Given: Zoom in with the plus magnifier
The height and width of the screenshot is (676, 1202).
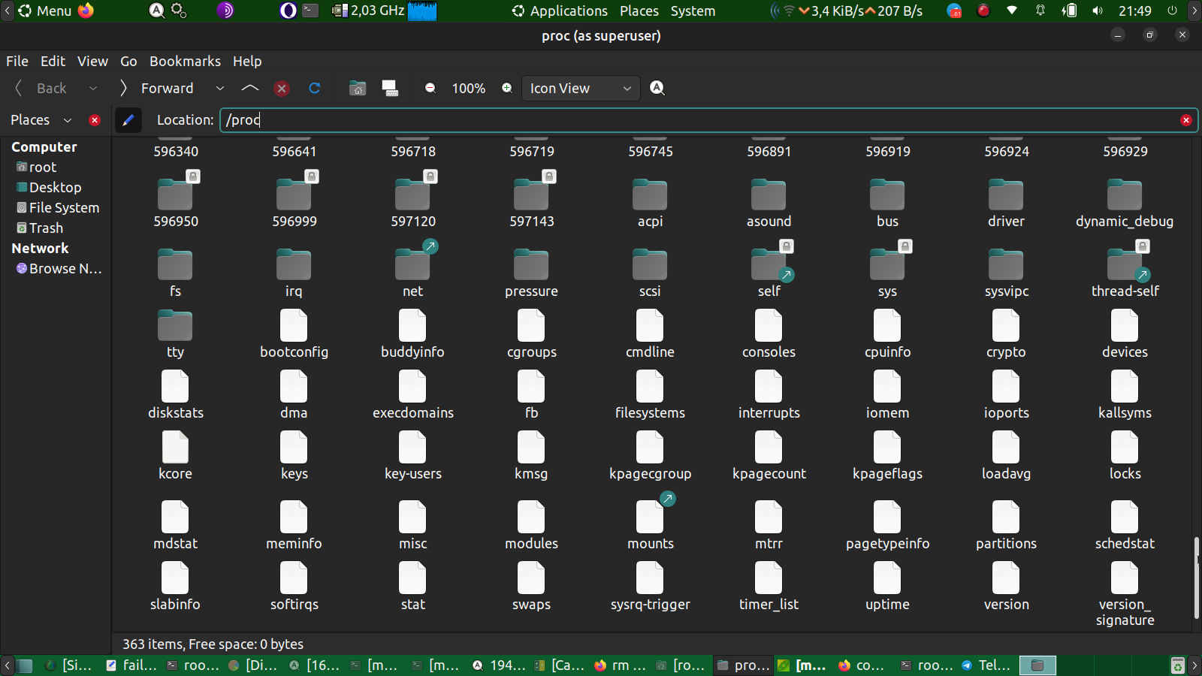Looking at the screenshot, I should tap(507, 89).
